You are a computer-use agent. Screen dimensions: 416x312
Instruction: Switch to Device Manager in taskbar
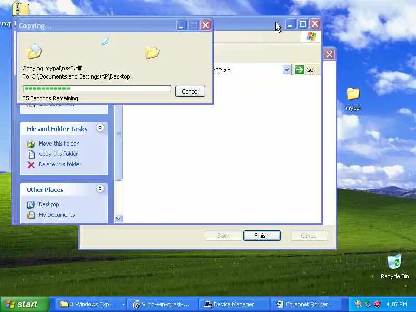coord(233,304)
